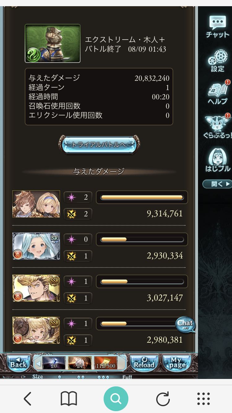Click the game Back button
This screenshot has height=413, width=232.
(x=19, y=363)
